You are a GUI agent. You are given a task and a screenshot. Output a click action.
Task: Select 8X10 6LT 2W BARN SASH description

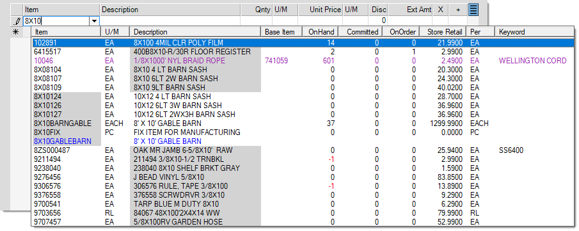click(176, 78)
